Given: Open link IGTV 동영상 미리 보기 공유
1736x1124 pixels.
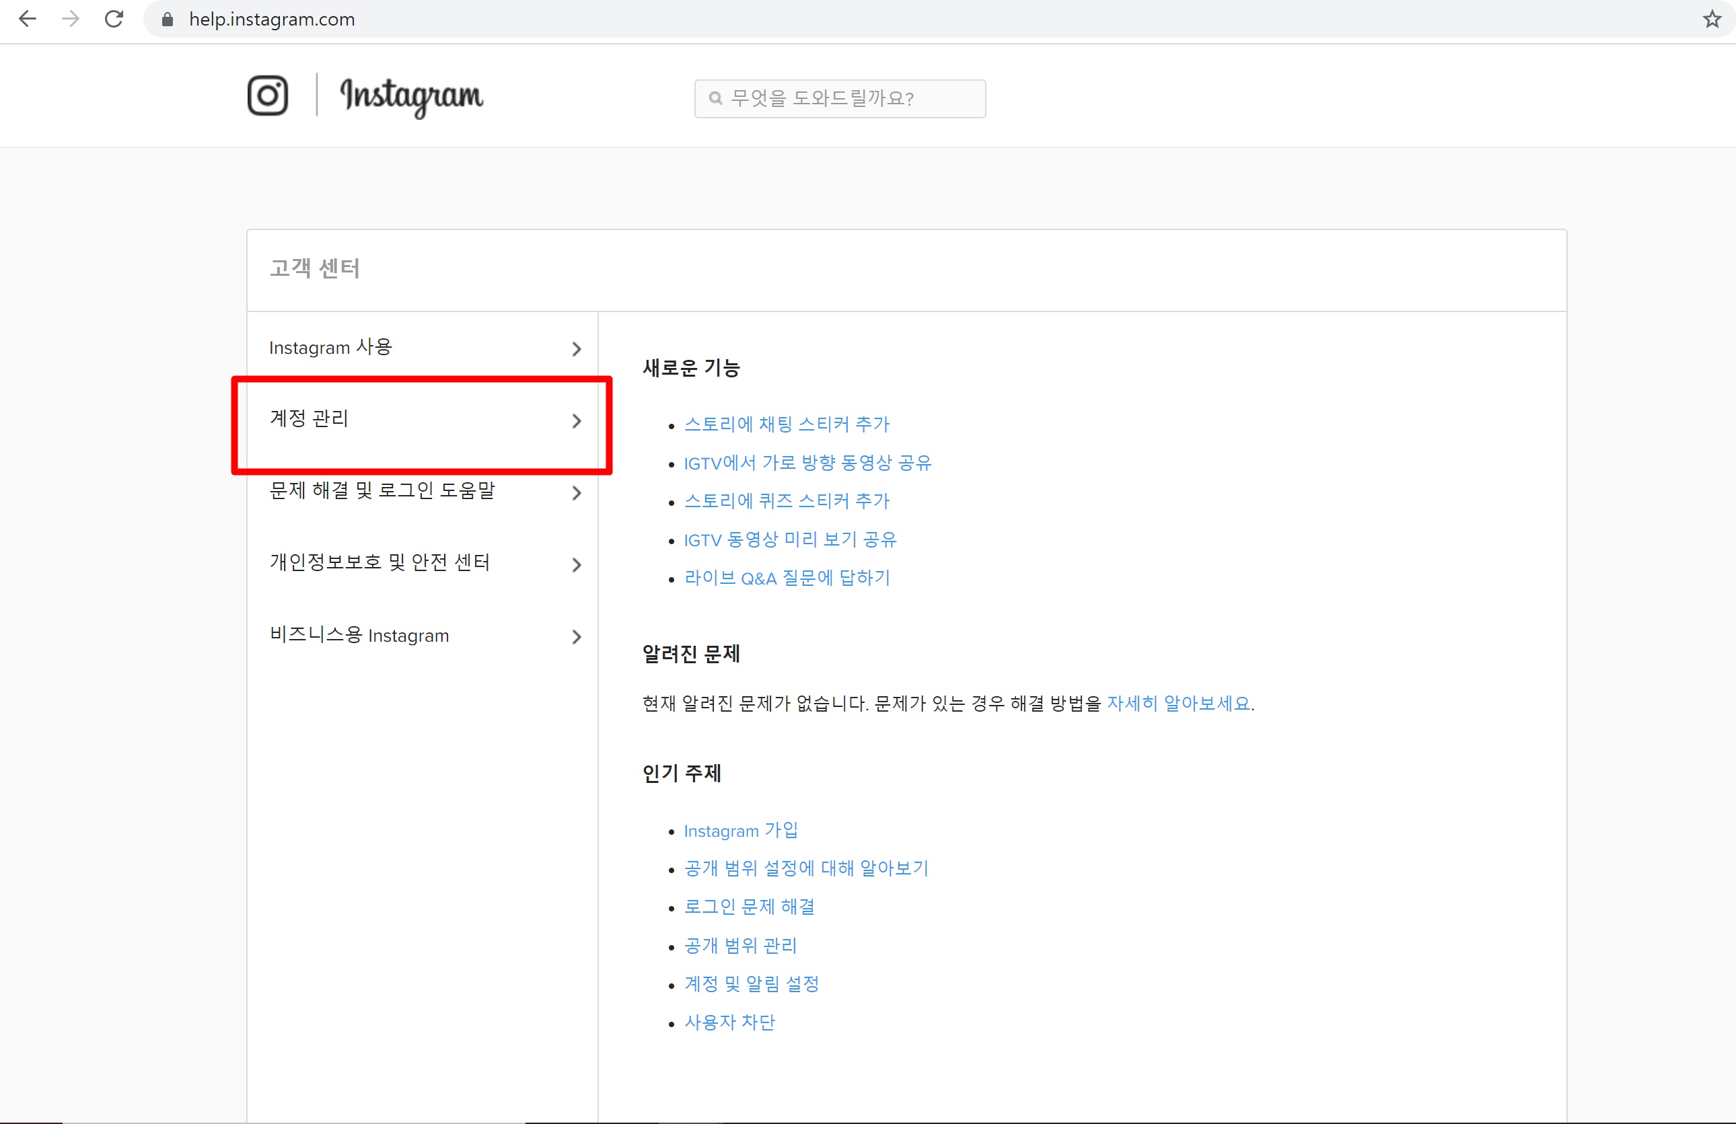Looking at the screenshot, I should (790, 539).
